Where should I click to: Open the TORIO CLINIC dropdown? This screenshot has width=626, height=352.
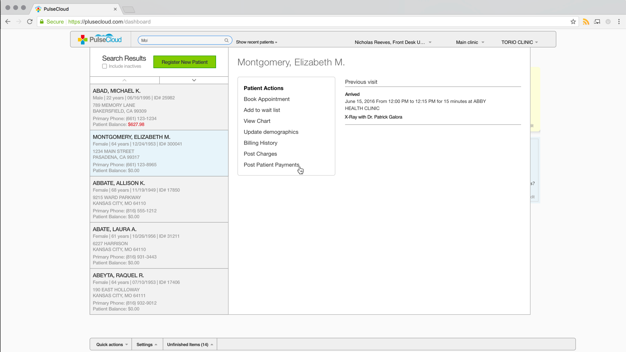520,42
